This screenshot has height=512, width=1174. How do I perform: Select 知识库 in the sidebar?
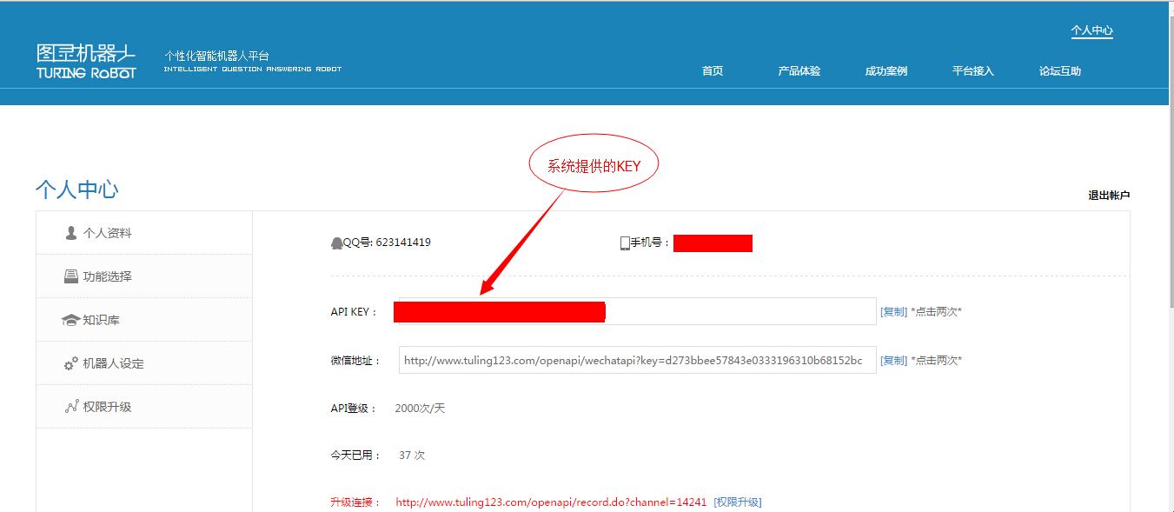point(144,320)
